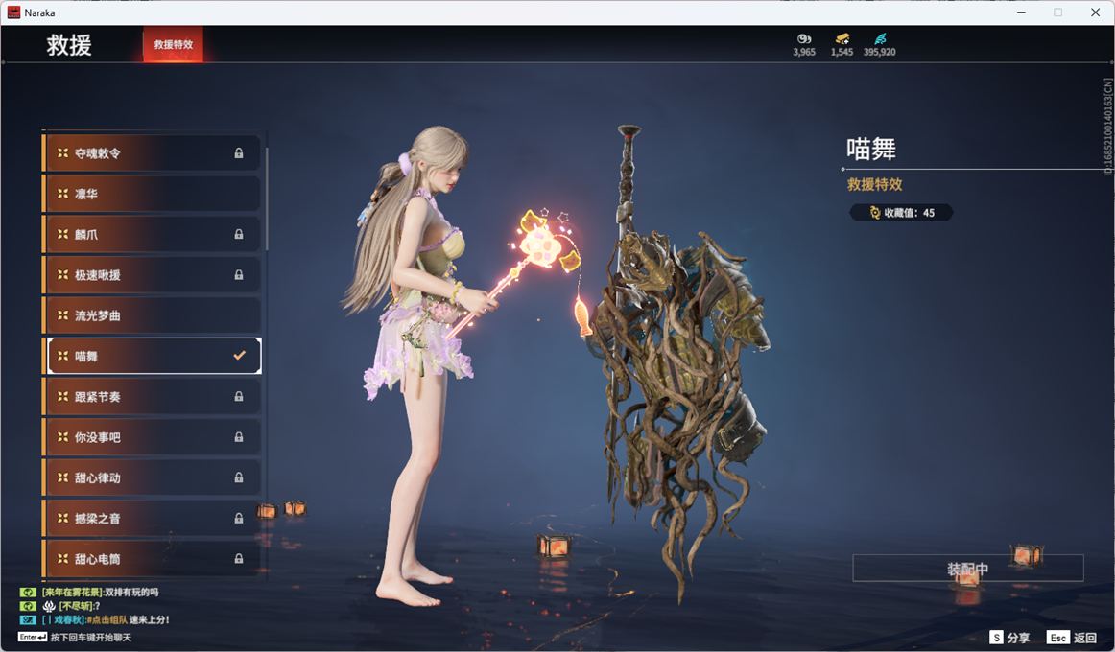Screen dimensions: 1115x652
Task: Select the 夺魂敕令 rescue effect
Action: (x=153, y=152)
